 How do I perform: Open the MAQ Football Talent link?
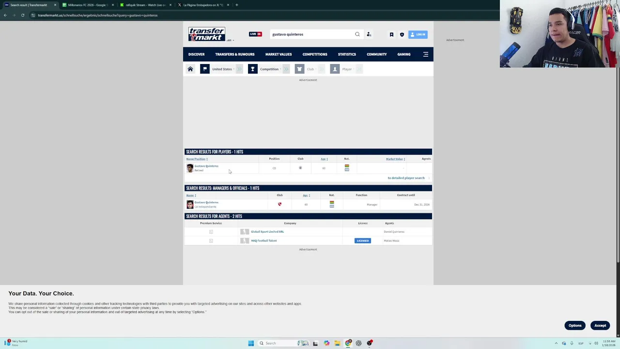point(264,241)
